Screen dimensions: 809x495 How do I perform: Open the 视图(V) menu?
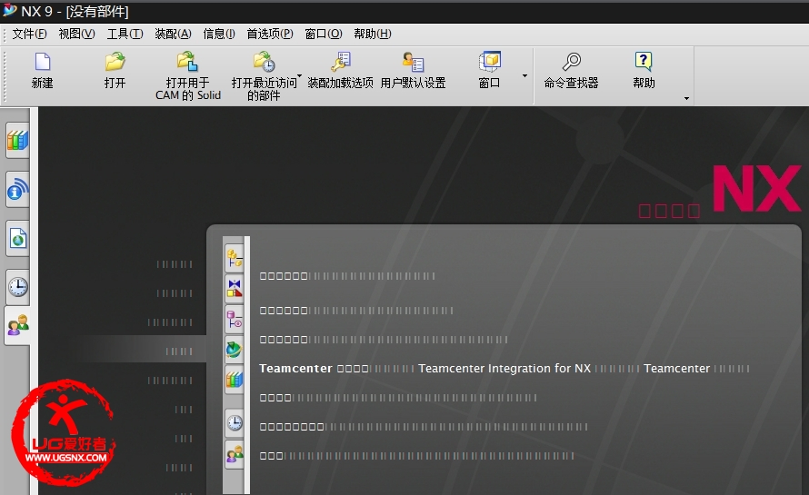pos(76,34)
